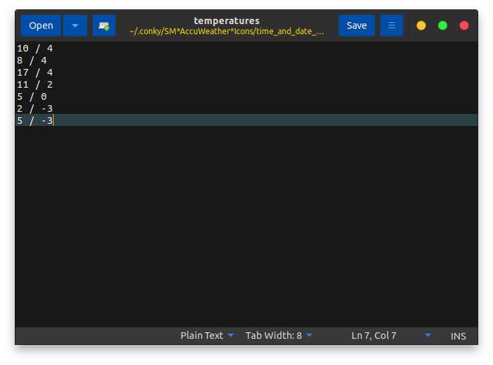
Task: Minimize window with yellow button
Action: [421, 25]
